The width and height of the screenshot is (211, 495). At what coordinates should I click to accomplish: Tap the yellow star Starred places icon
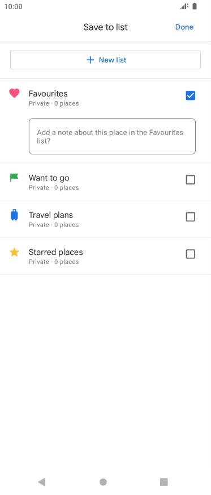pos(14,252)
